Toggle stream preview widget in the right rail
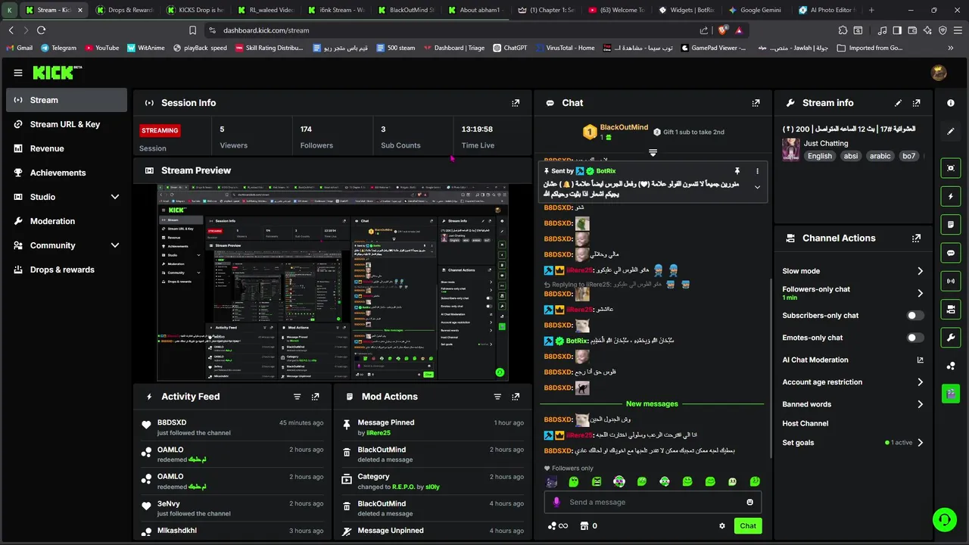969x545 pixels. click(951, 168)
